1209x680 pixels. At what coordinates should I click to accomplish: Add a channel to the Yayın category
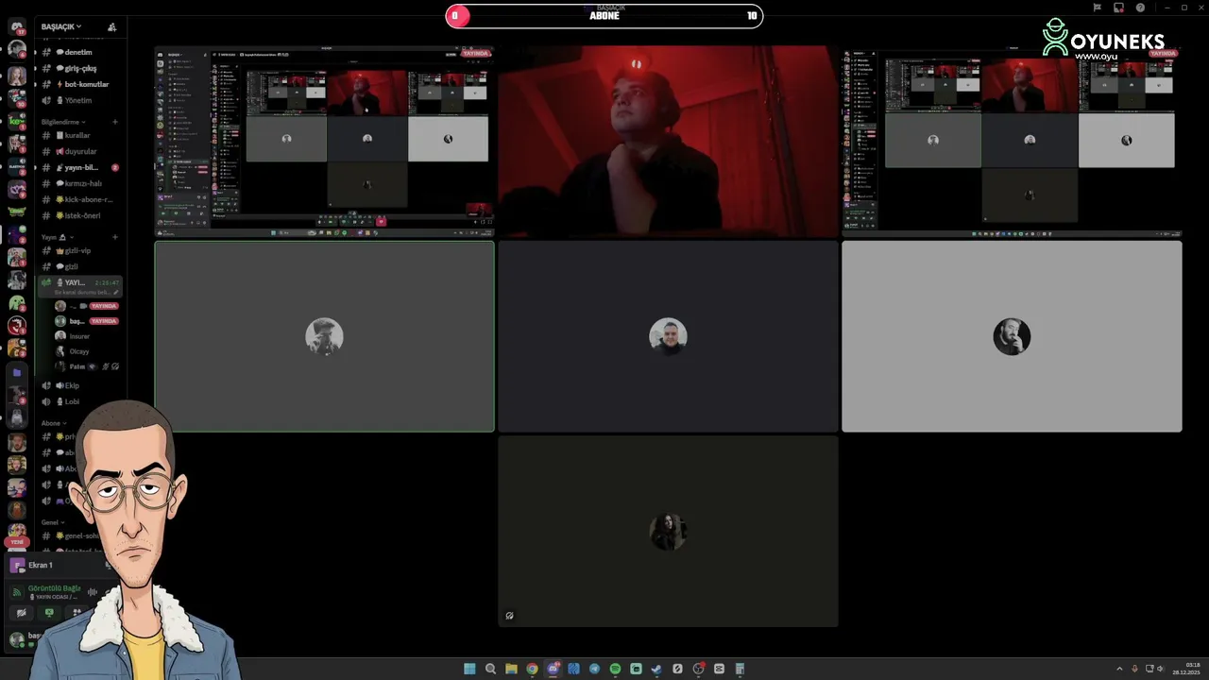point(115,237)
